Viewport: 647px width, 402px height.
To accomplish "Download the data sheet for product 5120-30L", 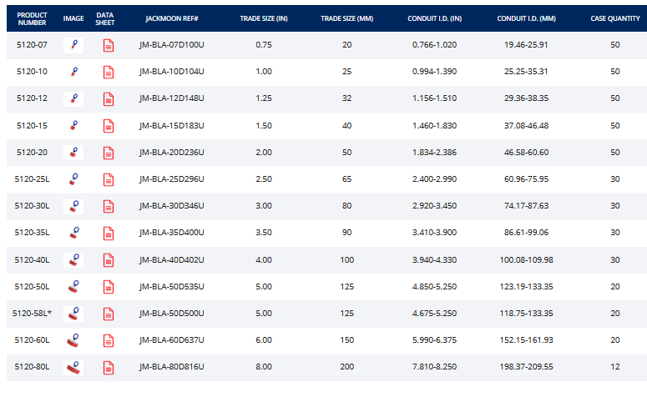I will coord(108,206).
